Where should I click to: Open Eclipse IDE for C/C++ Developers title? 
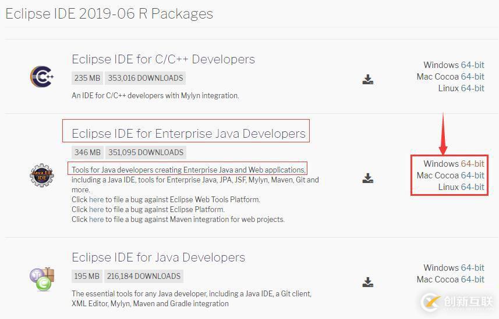click(163, 59)
